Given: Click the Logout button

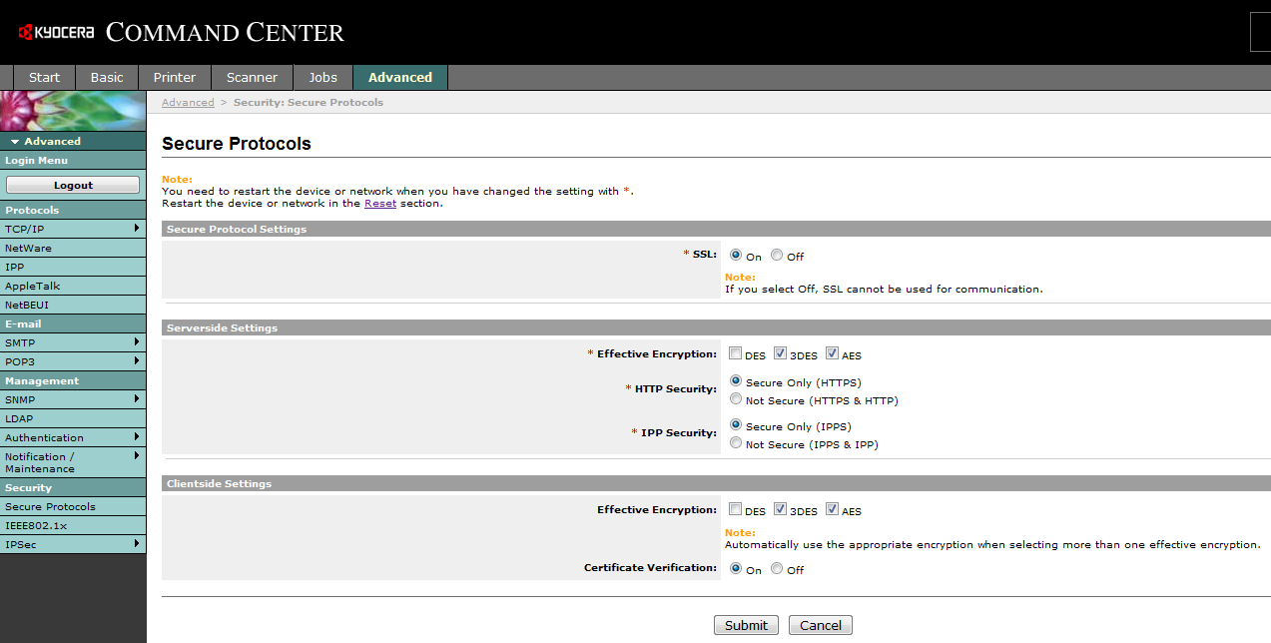Looking at the screenshot, I should tap(72, 184).
